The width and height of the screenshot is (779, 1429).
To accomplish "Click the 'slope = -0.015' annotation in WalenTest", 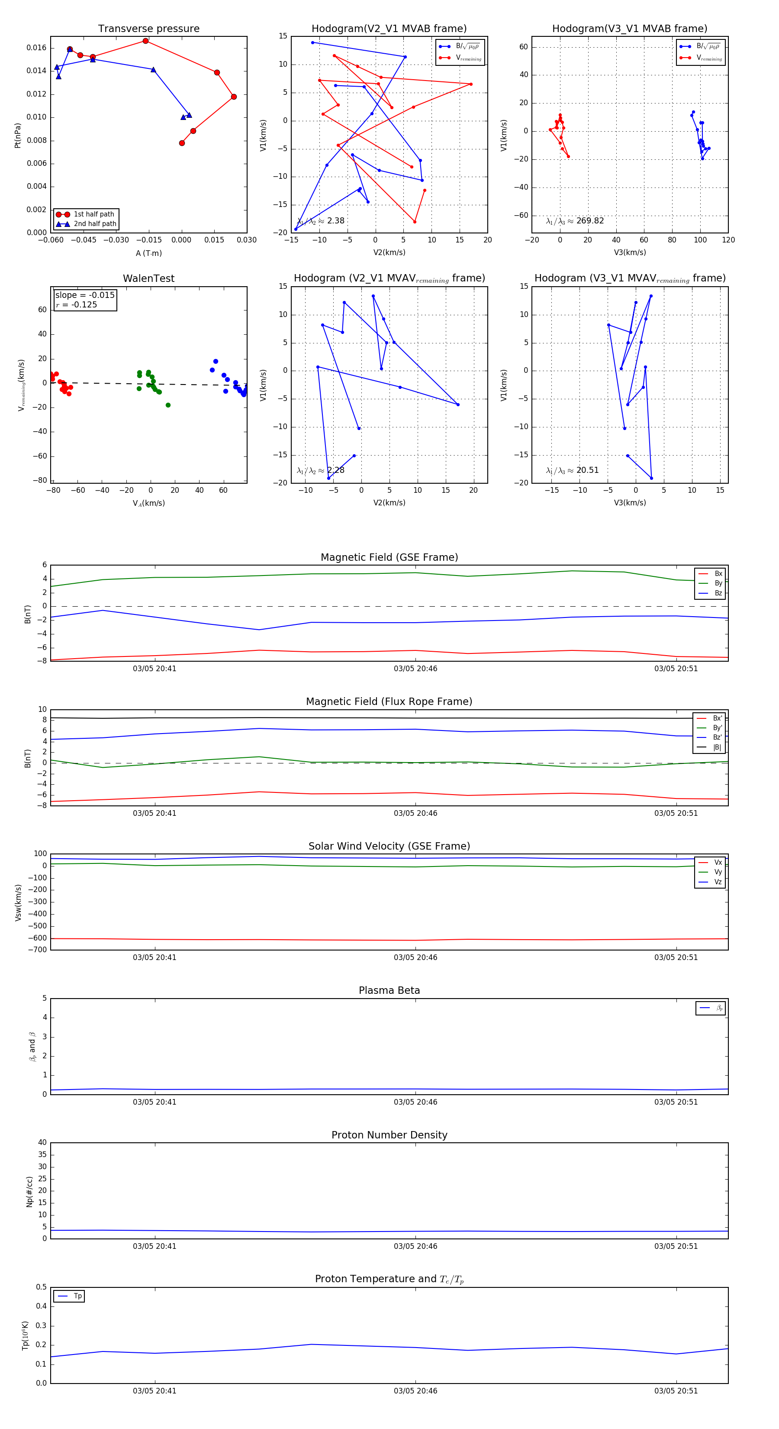I will click(x=85, y=295).
